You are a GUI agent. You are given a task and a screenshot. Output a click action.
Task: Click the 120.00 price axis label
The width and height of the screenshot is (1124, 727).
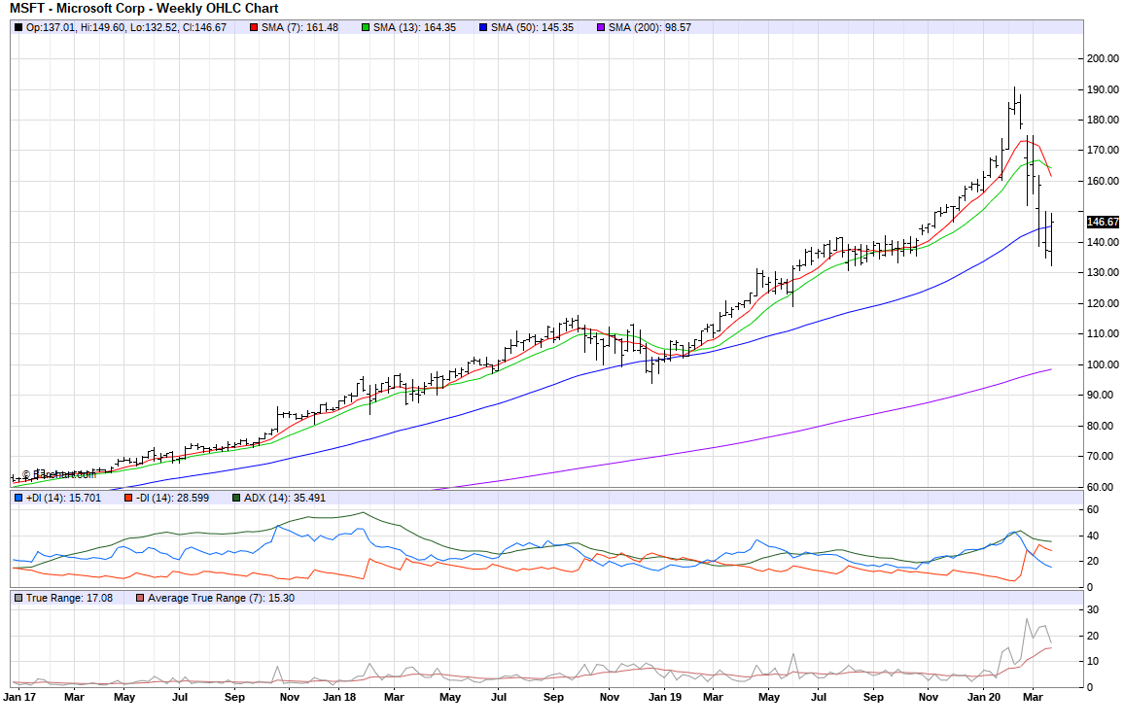1103,303
